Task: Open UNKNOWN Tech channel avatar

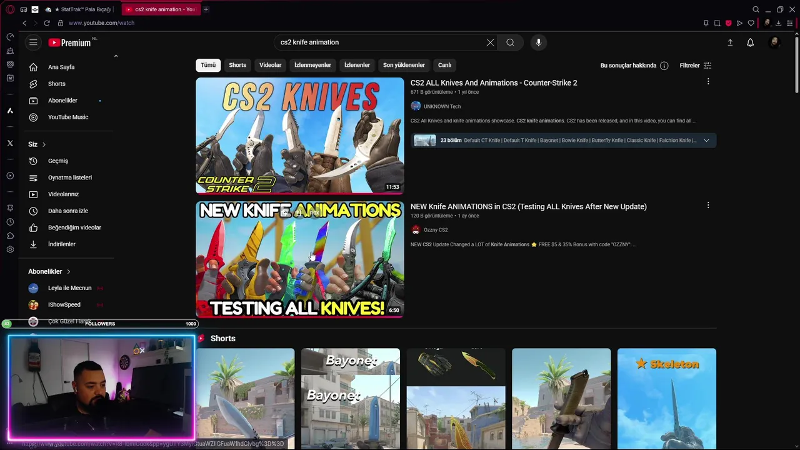Action: (416, 106)
